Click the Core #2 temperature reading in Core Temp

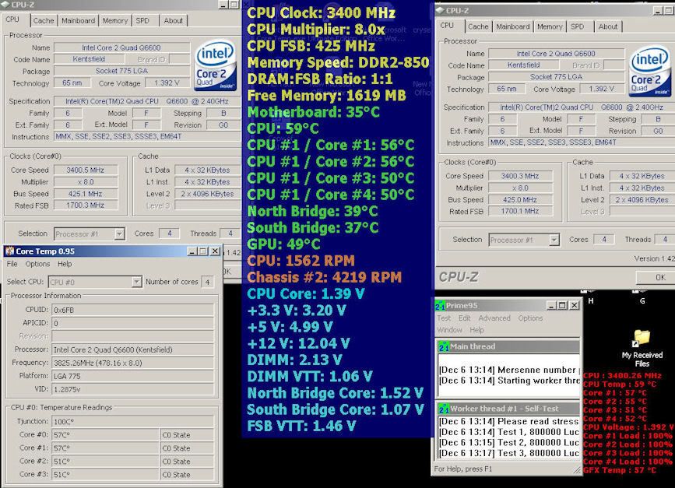(x=105, y=462)
